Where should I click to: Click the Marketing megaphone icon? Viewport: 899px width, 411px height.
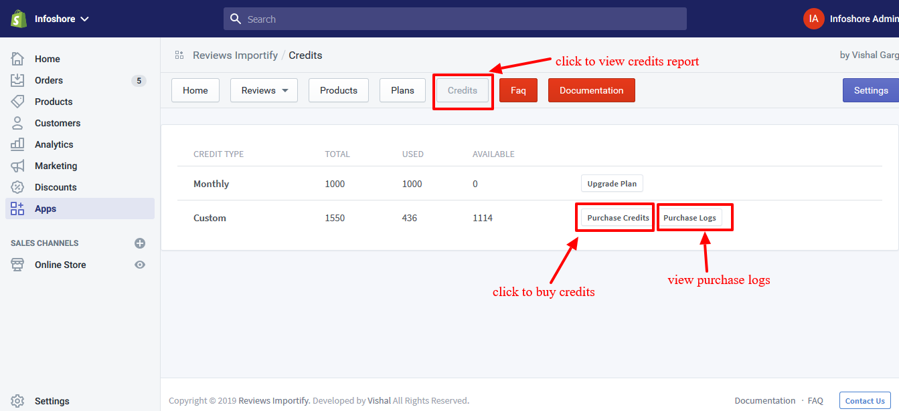coord(17,166)
